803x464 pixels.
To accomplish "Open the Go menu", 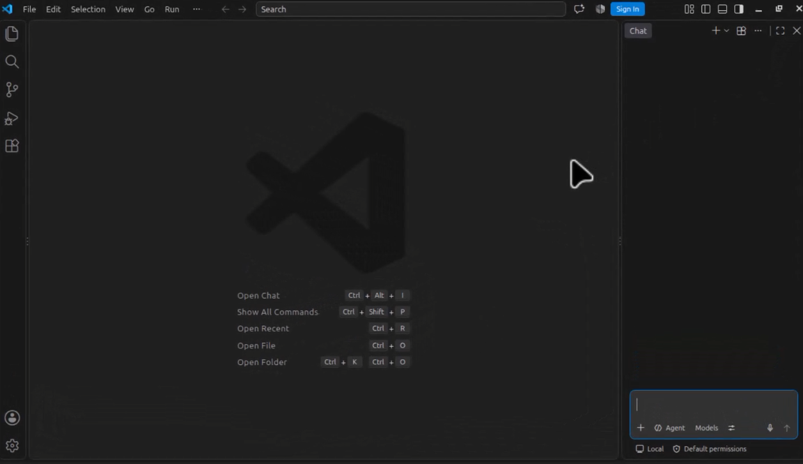I will click(149, 9).
